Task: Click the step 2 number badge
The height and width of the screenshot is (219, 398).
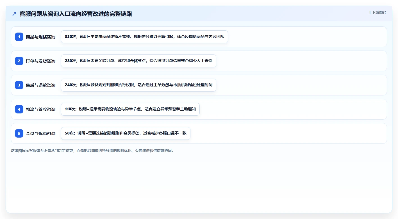Action: click(x=19, y=61)
